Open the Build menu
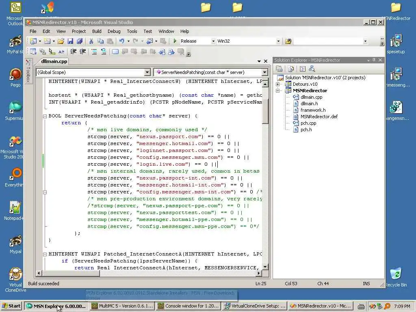 (97, 31)
